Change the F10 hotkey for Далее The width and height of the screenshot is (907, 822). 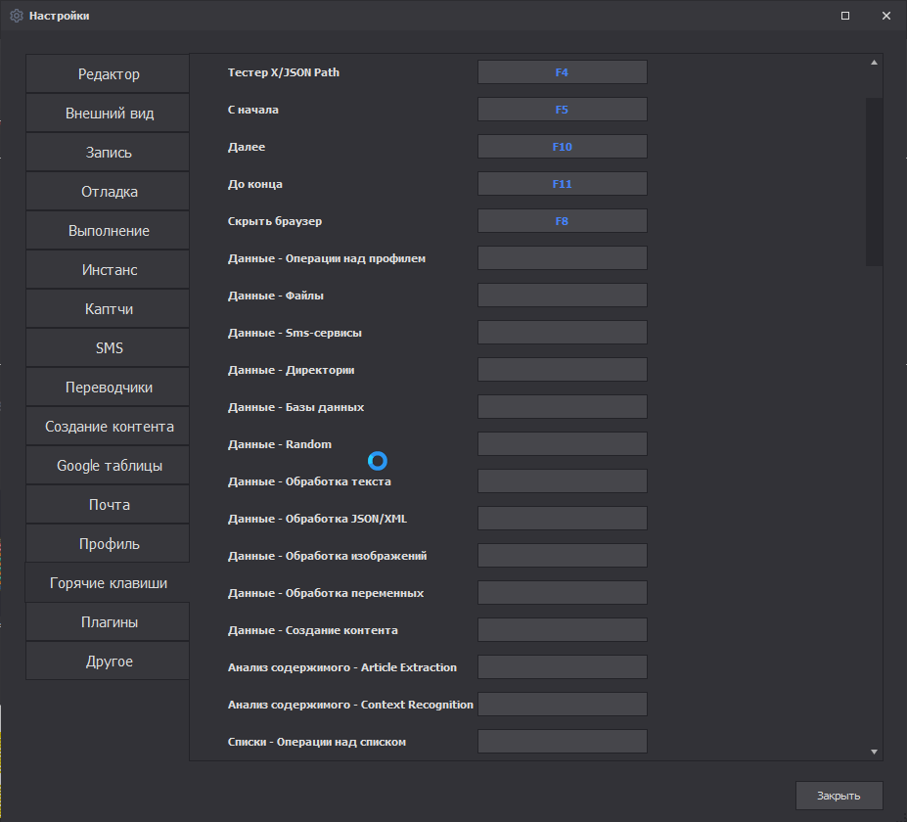[x=563, y=147]
